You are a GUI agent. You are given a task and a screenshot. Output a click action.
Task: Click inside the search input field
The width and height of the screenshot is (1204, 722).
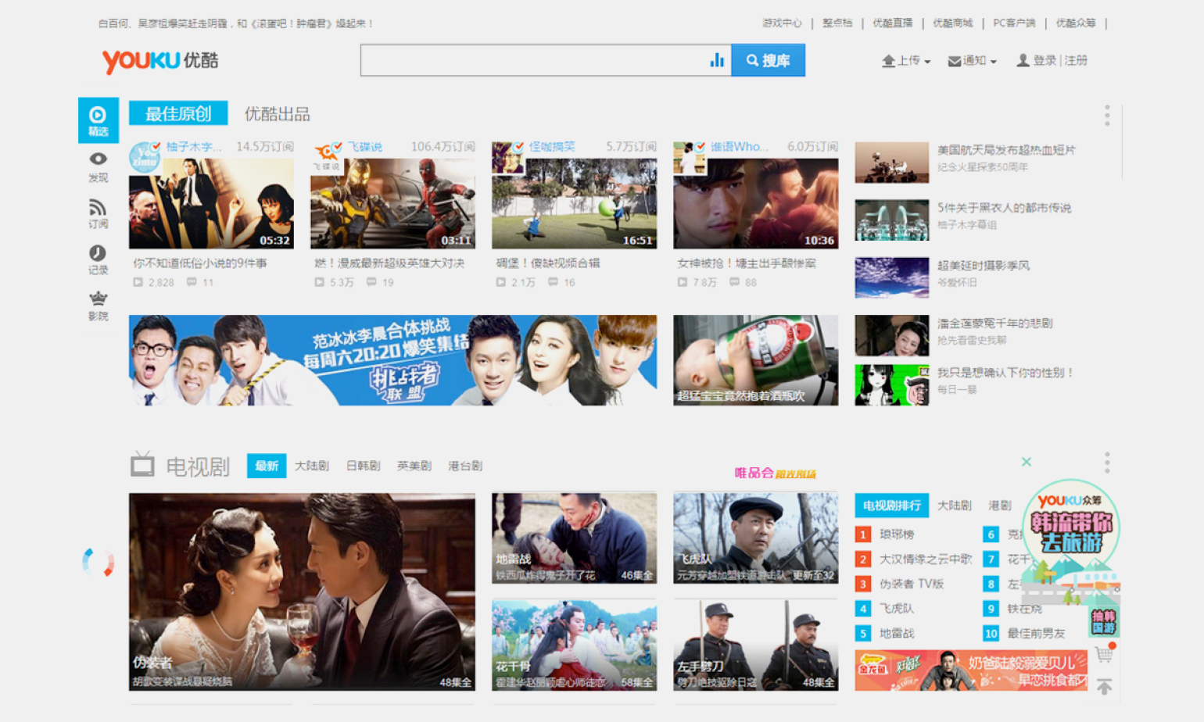pyautogui.click(x=532, y=60)
